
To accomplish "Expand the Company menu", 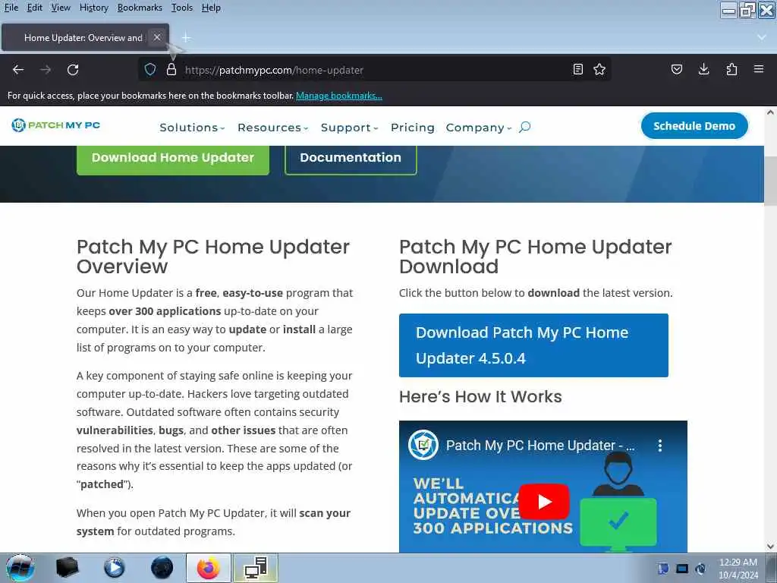I will (x=479, y=128).
